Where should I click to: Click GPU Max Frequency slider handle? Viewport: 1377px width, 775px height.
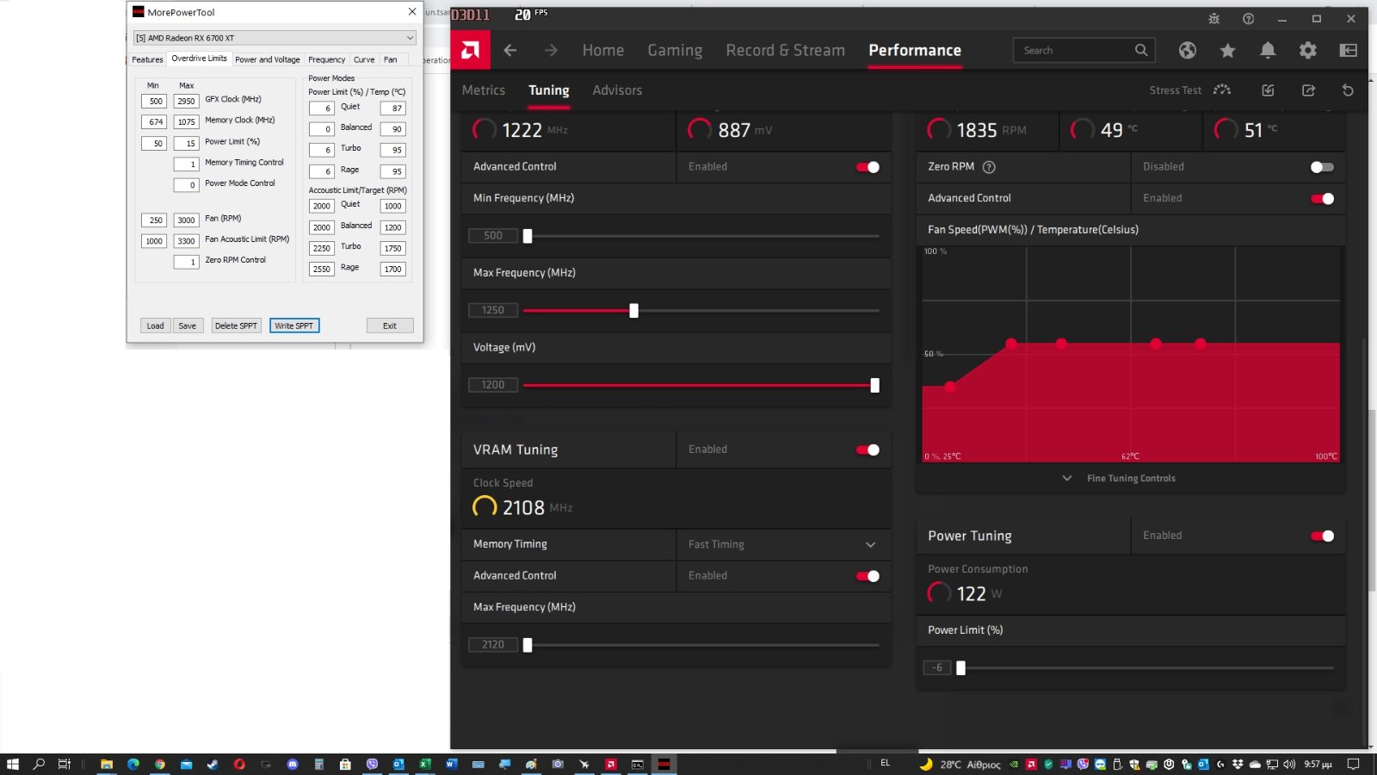634,311
